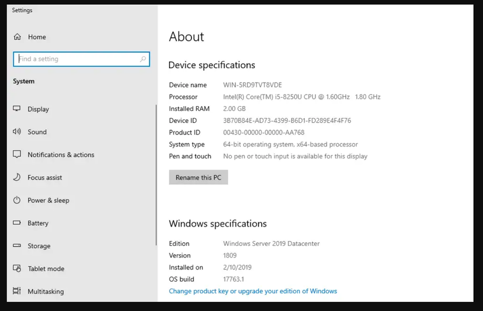The height and width of the screenshot is (311, 483).
Task: Click the Device ID label
Action: (183, 121)
